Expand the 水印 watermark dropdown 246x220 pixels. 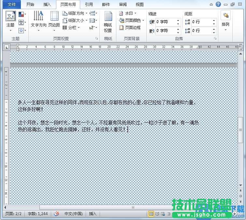tap(135, 13)
